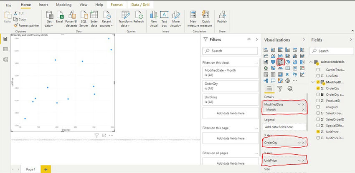The image size is (355, 173).
Task: Click the Fields pane search box
Action: [x=332, y=51]
